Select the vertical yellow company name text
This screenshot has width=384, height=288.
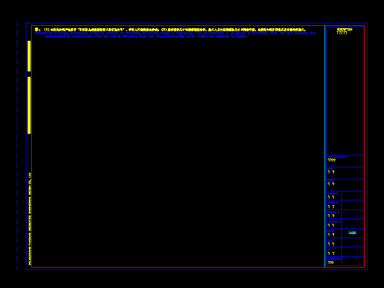30,219
